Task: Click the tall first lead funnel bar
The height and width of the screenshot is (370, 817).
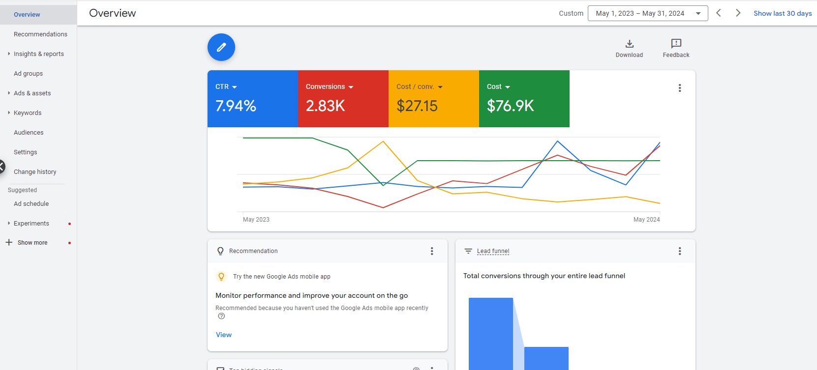Action: (491, 334)
